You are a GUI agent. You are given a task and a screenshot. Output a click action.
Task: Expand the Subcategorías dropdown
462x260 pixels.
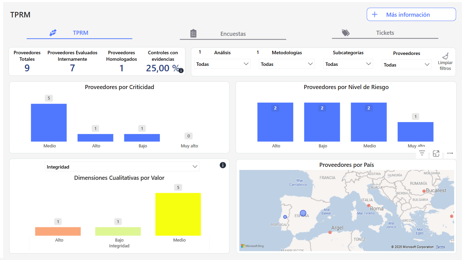[348, 64]
